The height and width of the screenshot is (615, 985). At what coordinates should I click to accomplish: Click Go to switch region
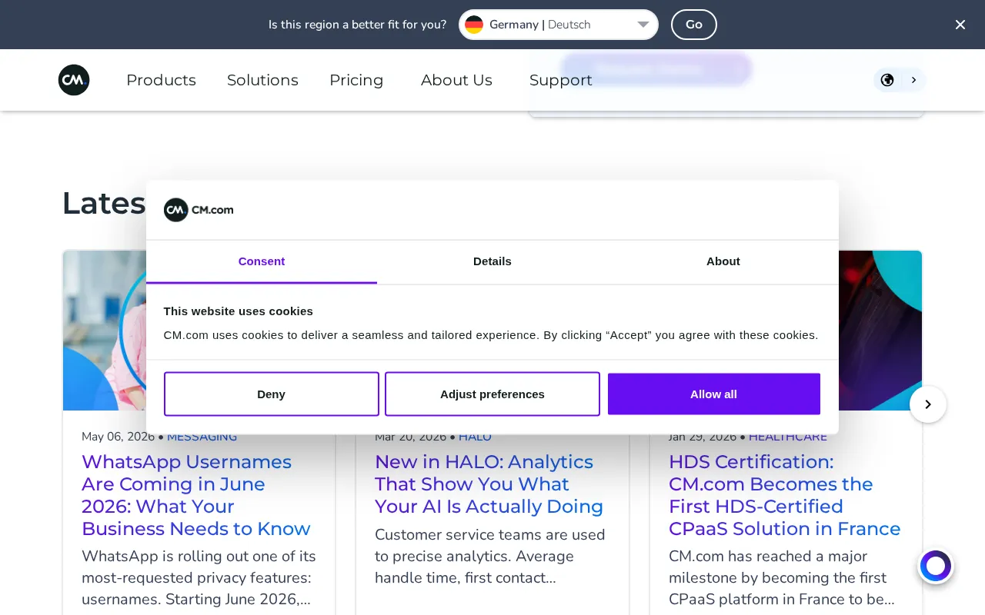694,25
